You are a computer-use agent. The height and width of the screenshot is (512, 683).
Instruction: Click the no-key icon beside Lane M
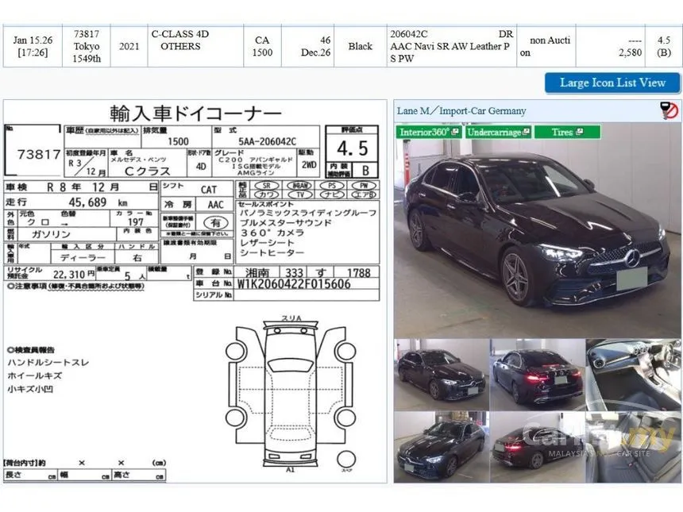tap(670, 110)
